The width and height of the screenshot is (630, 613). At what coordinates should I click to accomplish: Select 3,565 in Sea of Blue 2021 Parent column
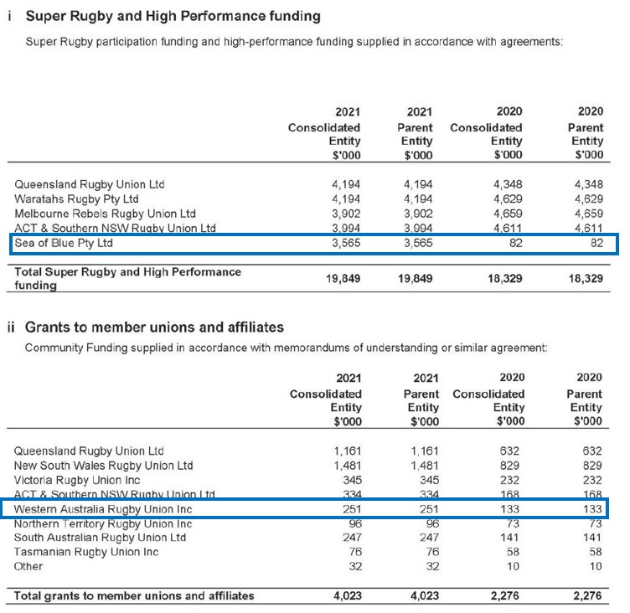coord(418,243)
